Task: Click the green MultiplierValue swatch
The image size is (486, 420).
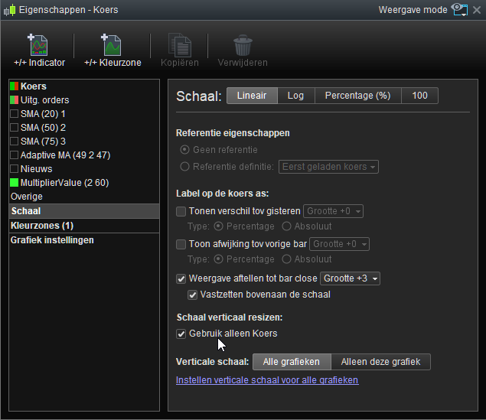Action: tap(15, 183)
